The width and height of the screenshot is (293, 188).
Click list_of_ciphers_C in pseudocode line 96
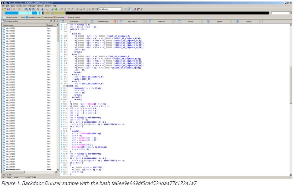(x=93, y=77)
